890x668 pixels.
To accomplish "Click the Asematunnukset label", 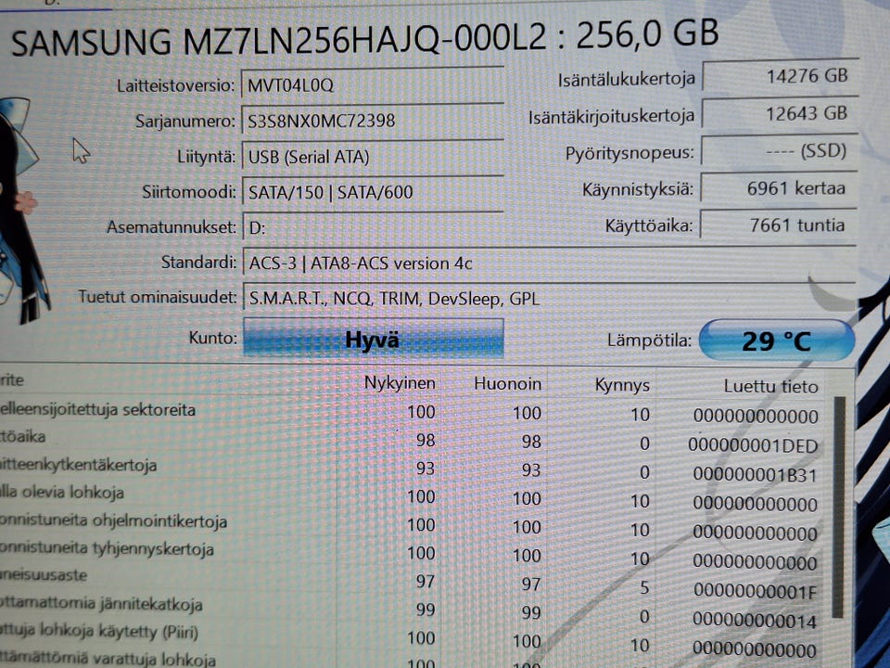I will coord(172,228).
